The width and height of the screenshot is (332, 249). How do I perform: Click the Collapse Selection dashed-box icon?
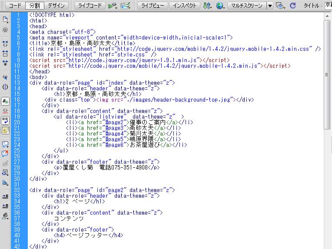coord(5,53)
